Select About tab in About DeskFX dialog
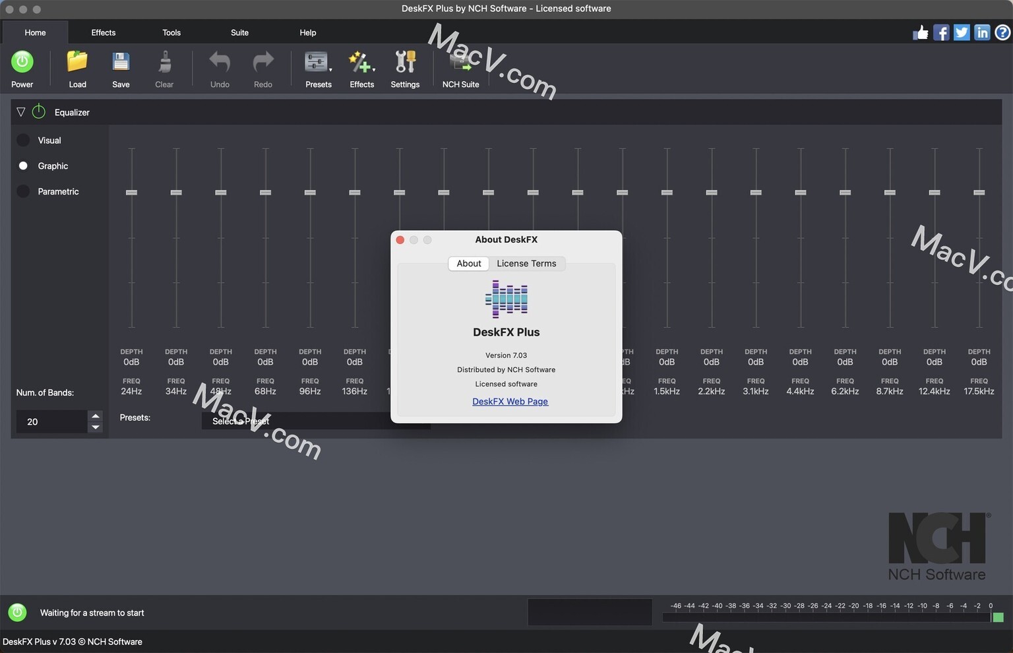 [x=469, y=263]
